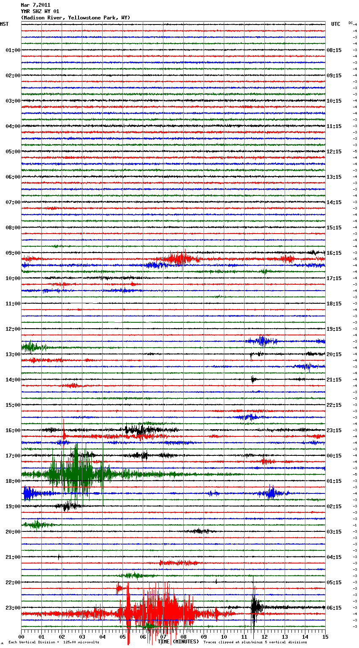Click the 18:15 UTC time label
Screen dimensions: 359x648
tap(334, 304)
